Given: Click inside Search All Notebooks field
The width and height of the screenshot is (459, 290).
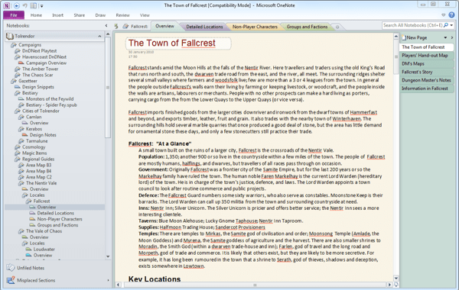Looking at the screenshot, I should pyautogui.click(x=412, y=25).
